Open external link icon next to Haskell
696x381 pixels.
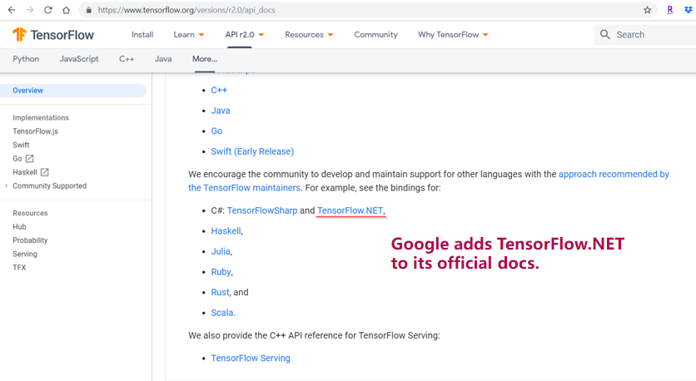click(x=44, y=172)
